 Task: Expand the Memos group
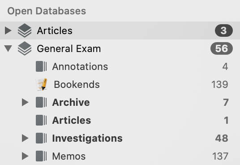coord(25,156)
